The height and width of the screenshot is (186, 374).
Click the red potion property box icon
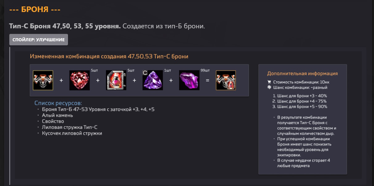click(116, 80)
